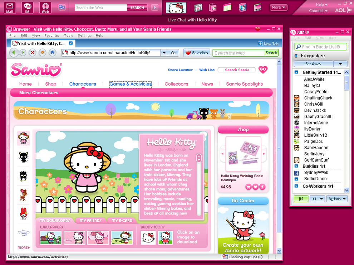Click the Store Locator link

pyautogui.click(x=180, y=70)
